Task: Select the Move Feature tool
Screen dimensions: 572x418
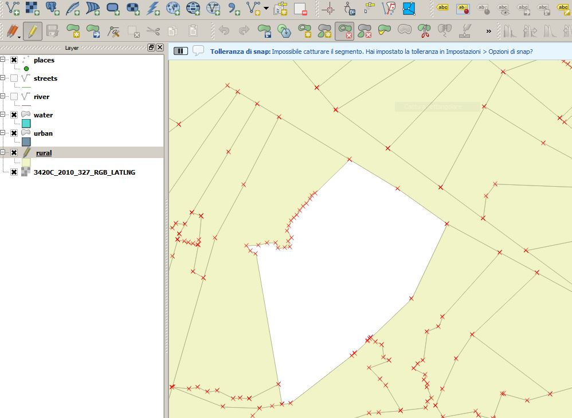Action: point(93,31)
